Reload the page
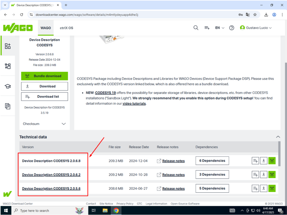 (22, 15)
